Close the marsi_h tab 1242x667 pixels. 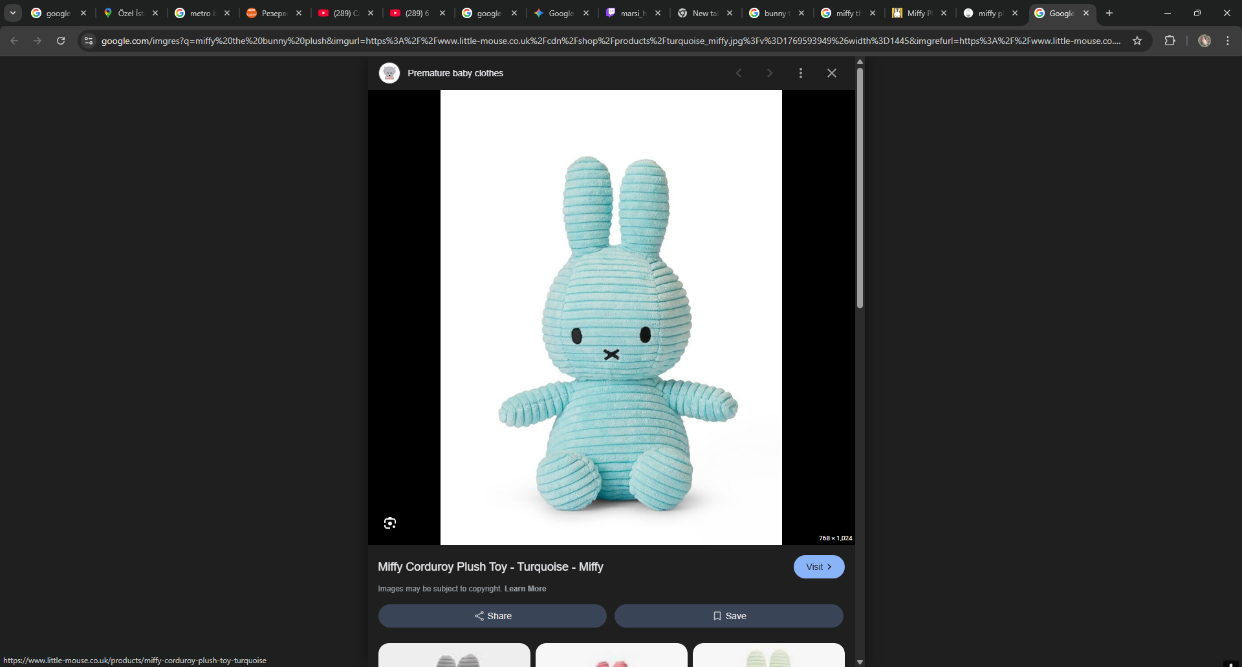pyautogui.click(x=658, y=13)
